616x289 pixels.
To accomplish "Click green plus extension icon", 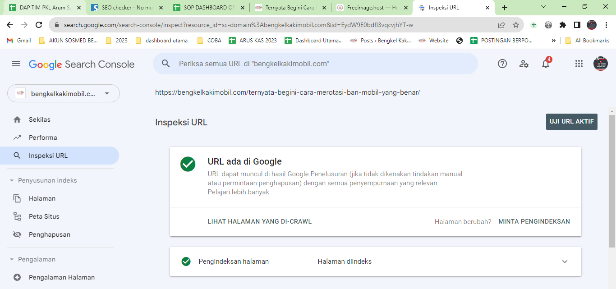I will [x=534, y=25].
